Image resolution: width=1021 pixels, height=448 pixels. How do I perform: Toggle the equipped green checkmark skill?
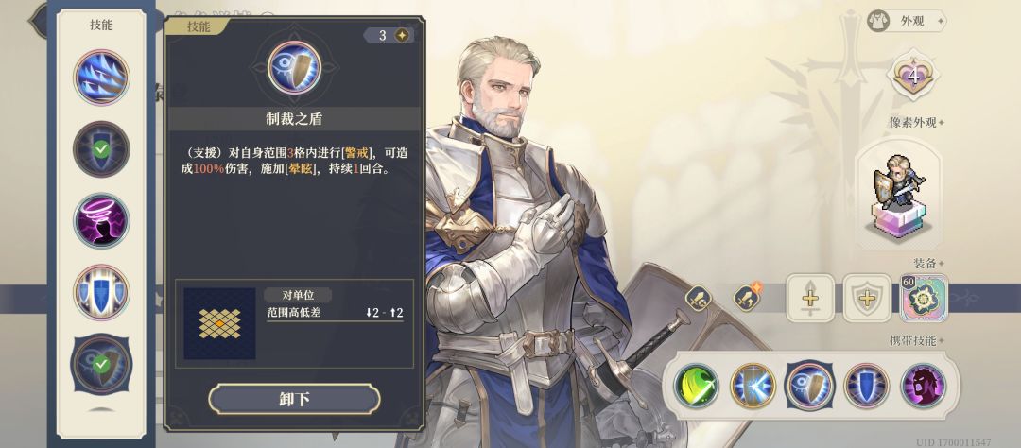pyautogui.click(x=101, y=149)
